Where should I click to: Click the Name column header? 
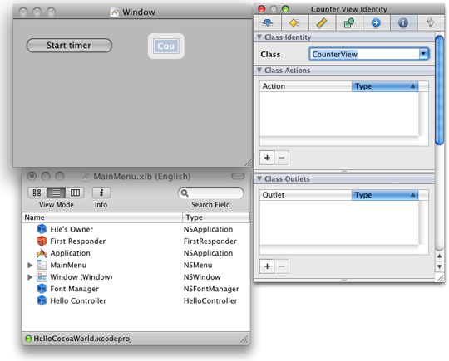(102, 217)
